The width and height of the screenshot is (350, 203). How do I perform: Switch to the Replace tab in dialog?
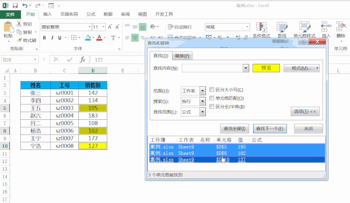[182, 56]
